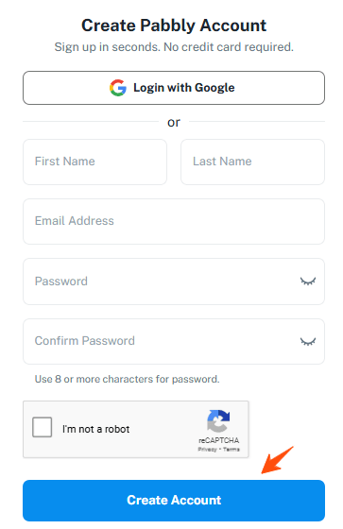Viewport: 343px width, 529px height.
Task: Show password using Password field eye icon
Action: pos(307,282)
